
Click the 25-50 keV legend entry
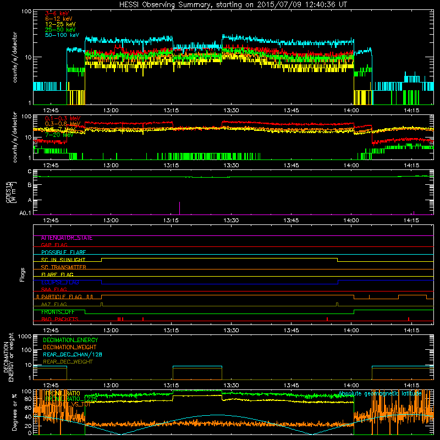(61, 30)
